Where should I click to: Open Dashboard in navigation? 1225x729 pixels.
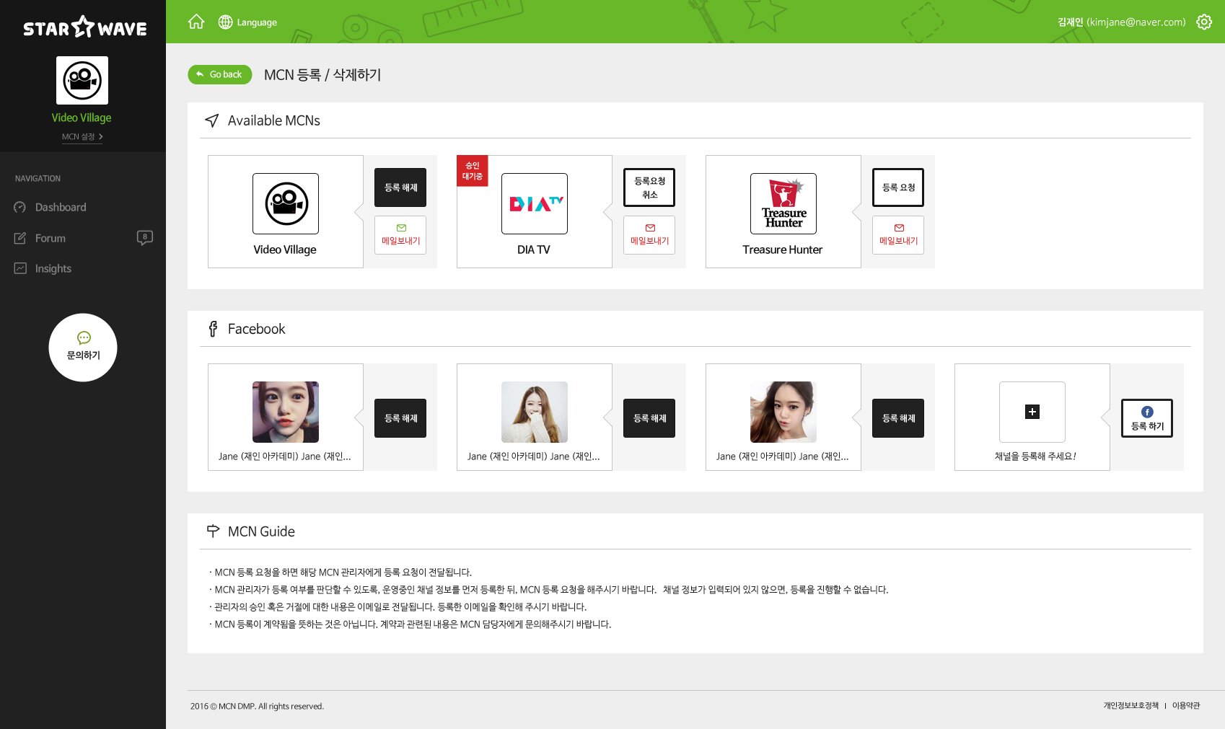click(61, 208)
